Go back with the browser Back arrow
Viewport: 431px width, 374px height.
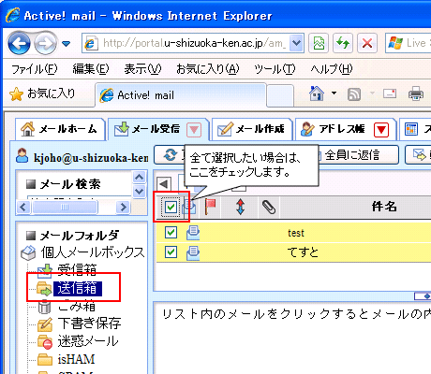tap(20, 43)
